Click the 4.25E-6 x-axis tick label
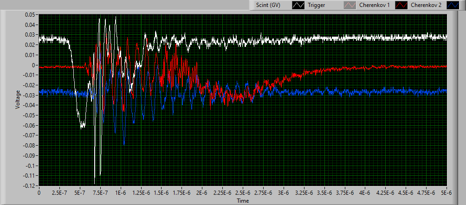 coord(386,192)
